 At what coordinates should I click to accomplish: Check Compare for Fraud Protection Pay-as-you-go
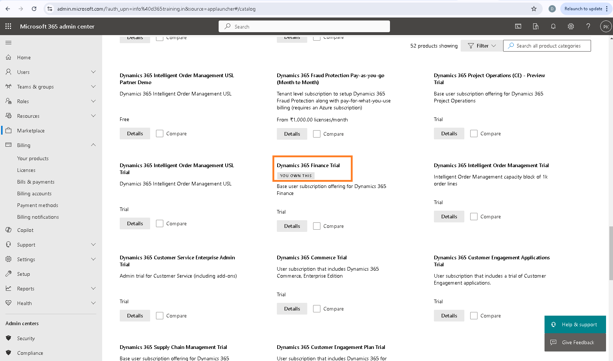coord(317,134)
